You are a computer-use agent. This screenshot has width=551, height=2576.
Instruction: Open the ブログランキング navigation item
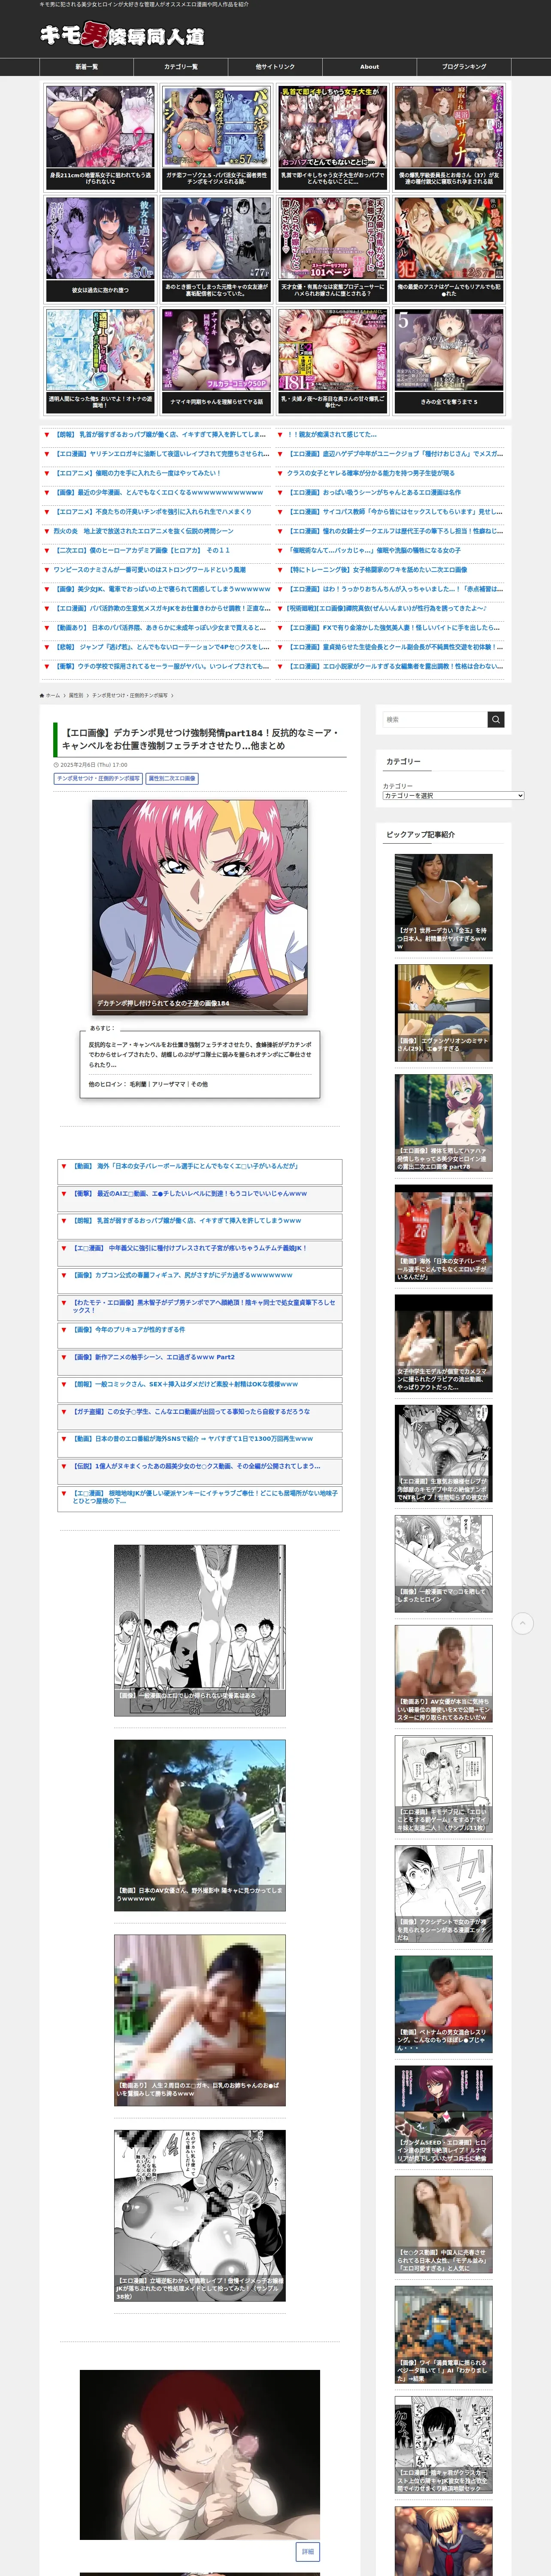(464, 67)
